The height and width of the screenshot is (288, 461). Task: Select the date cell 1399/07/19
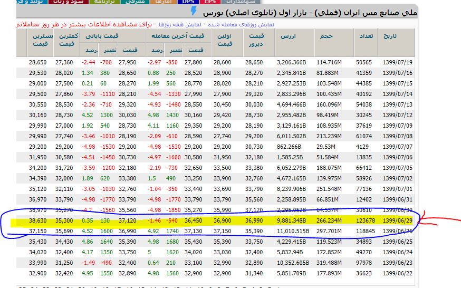tap(398, 62)
